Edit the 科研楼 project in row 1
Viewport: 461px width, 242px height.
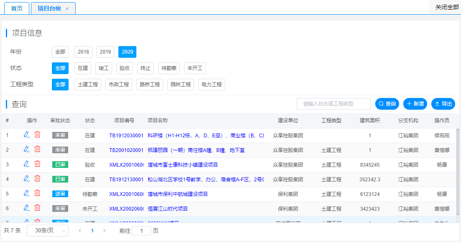coord(26,134)
